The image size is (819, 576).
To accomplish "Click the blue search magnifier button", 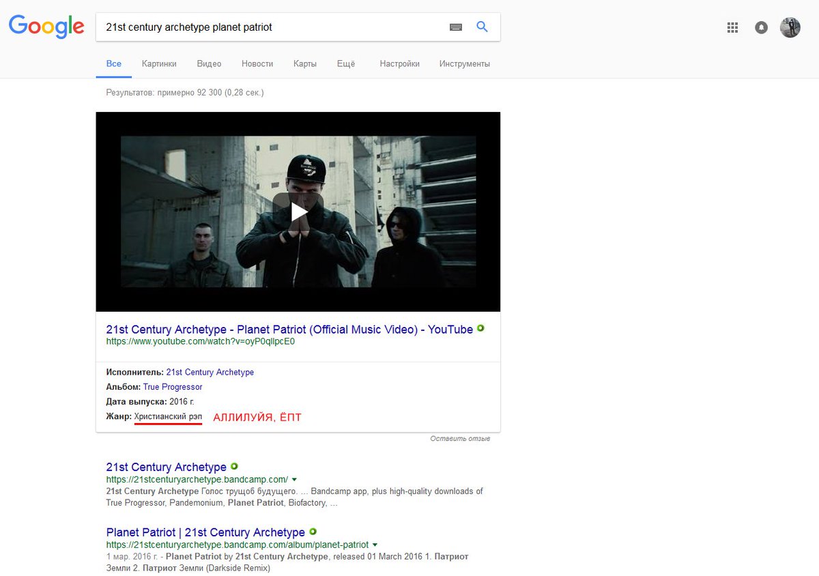I will 482,27.
